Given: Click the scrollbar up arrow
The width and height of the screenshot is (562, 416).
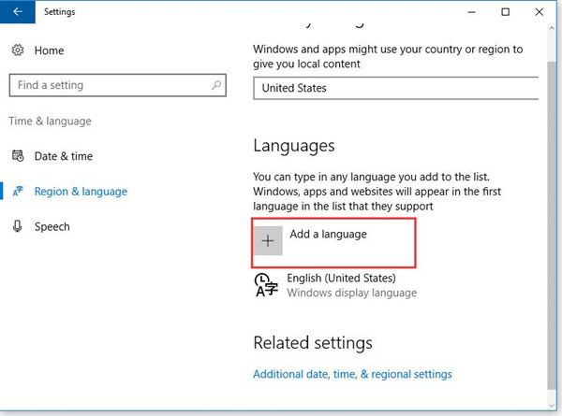Looking at the screenshot, I should 552,29.
